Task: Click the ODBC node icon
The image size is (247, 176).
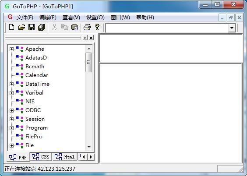Action: click(x=20, y=110)
